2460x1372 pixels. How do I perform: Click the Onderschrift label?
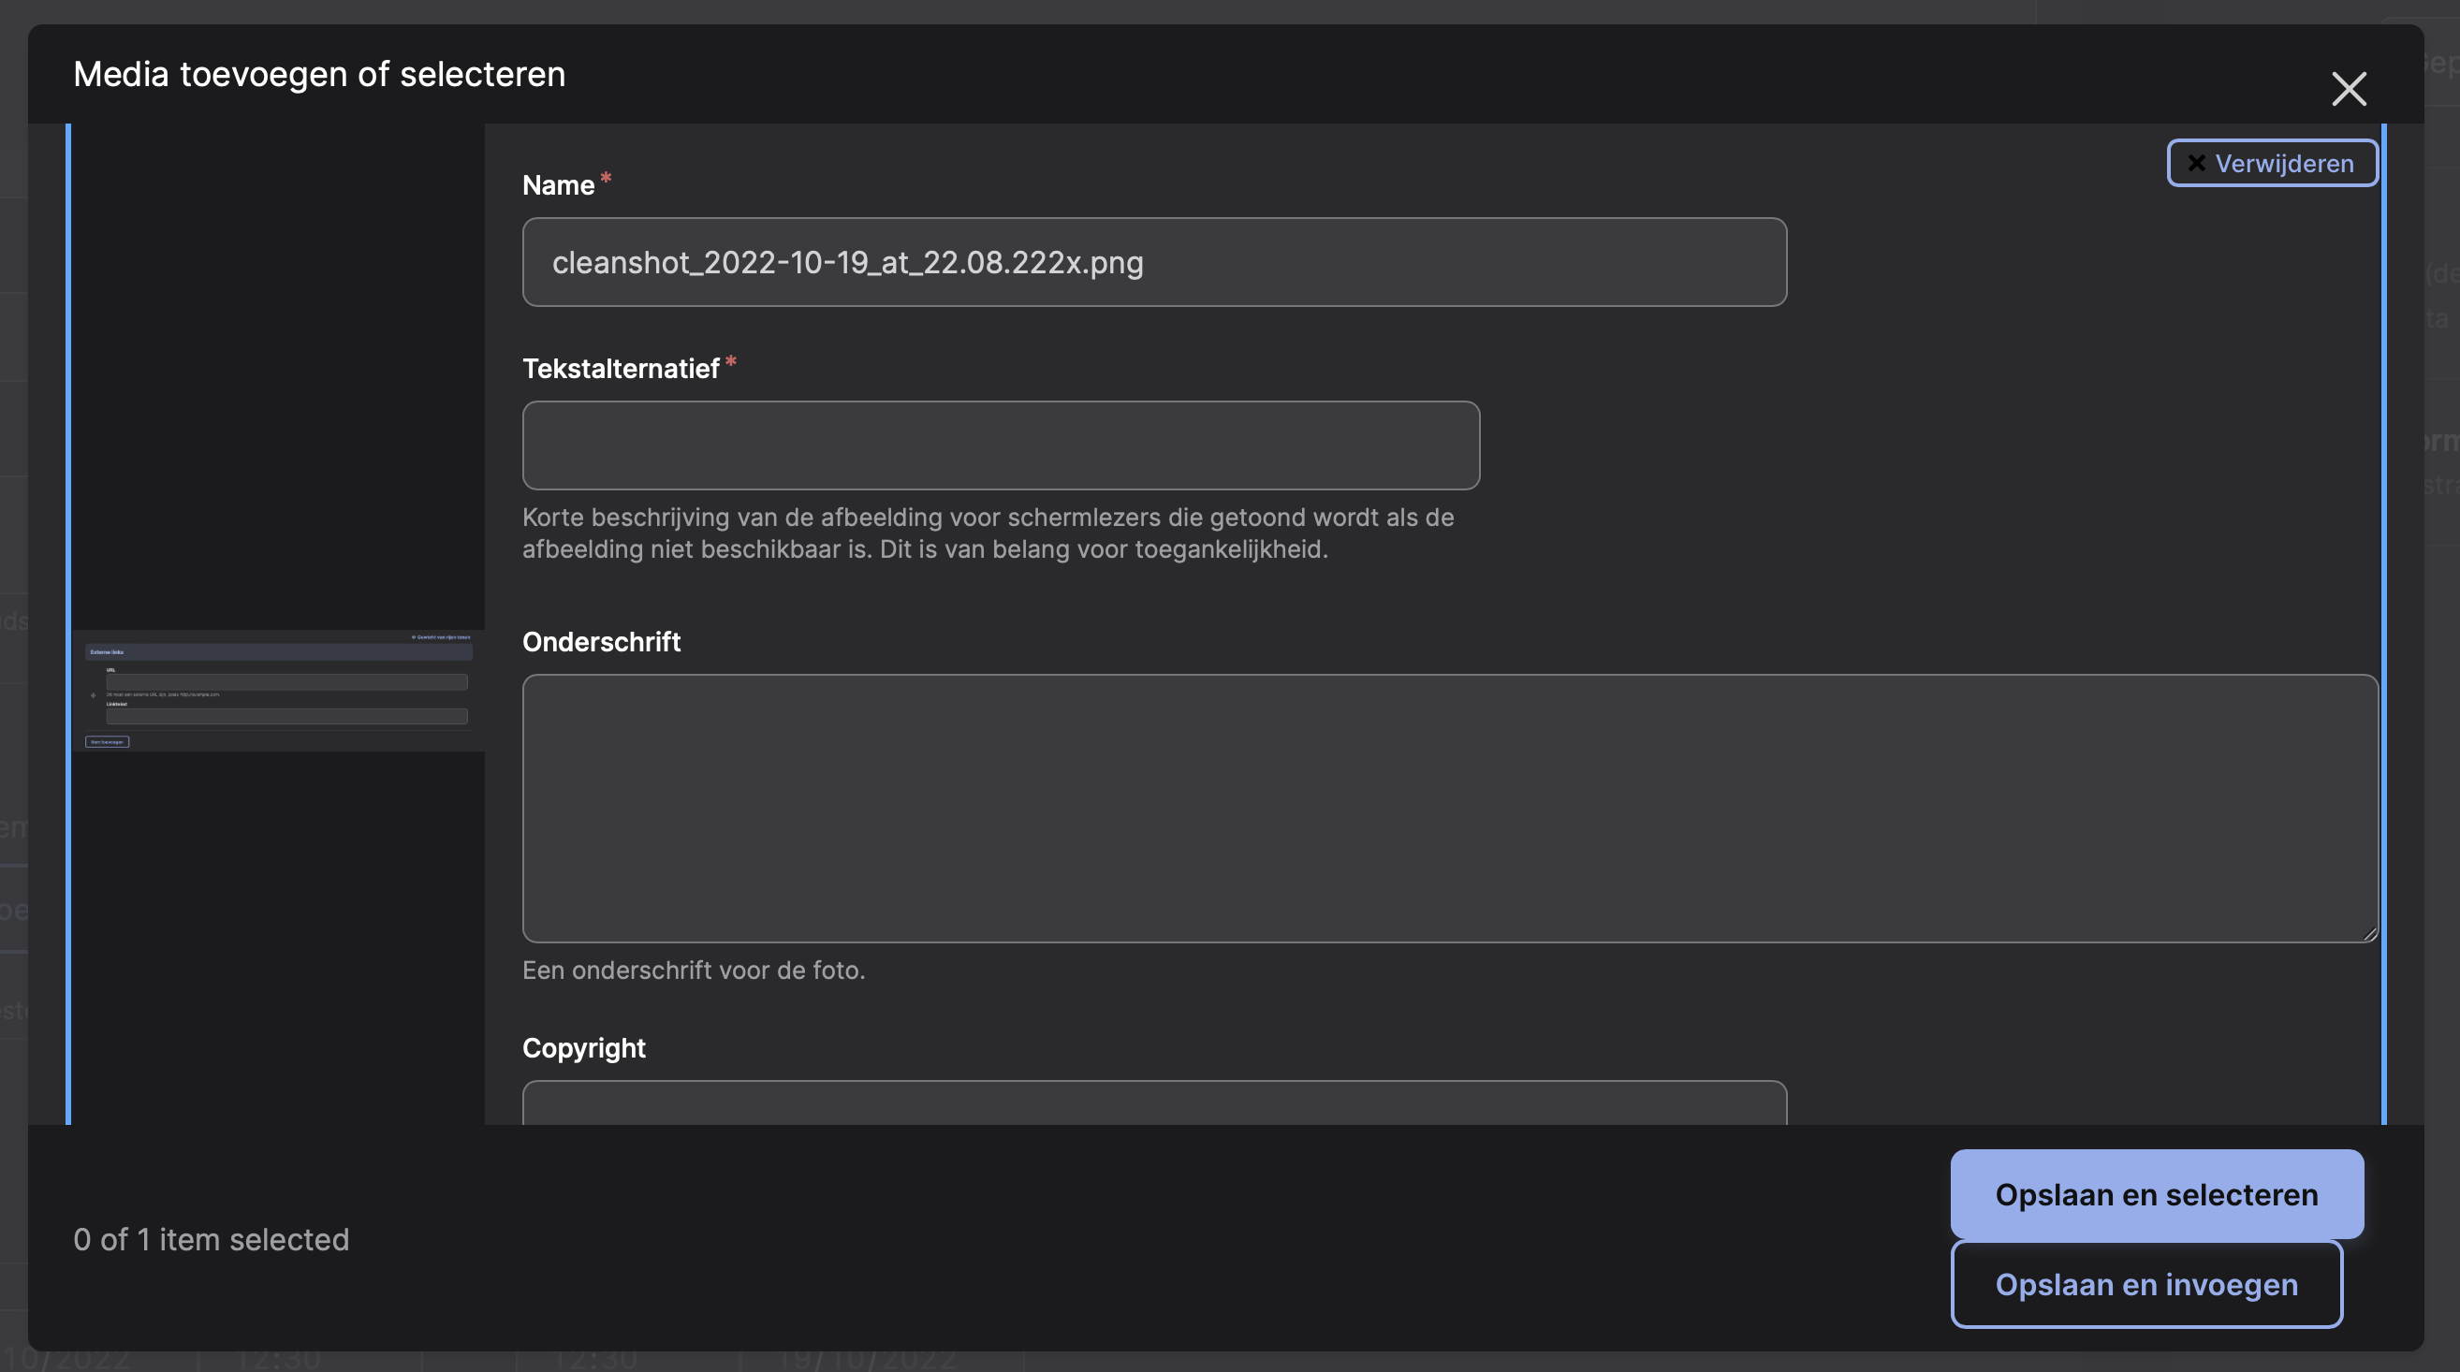click(601, 642)
